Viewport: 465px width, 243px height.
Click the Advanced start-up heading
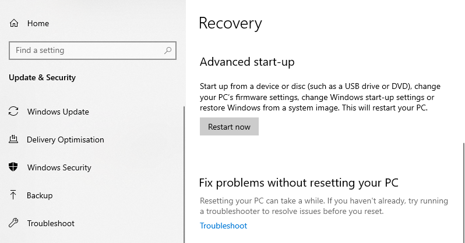coord(247,62)
